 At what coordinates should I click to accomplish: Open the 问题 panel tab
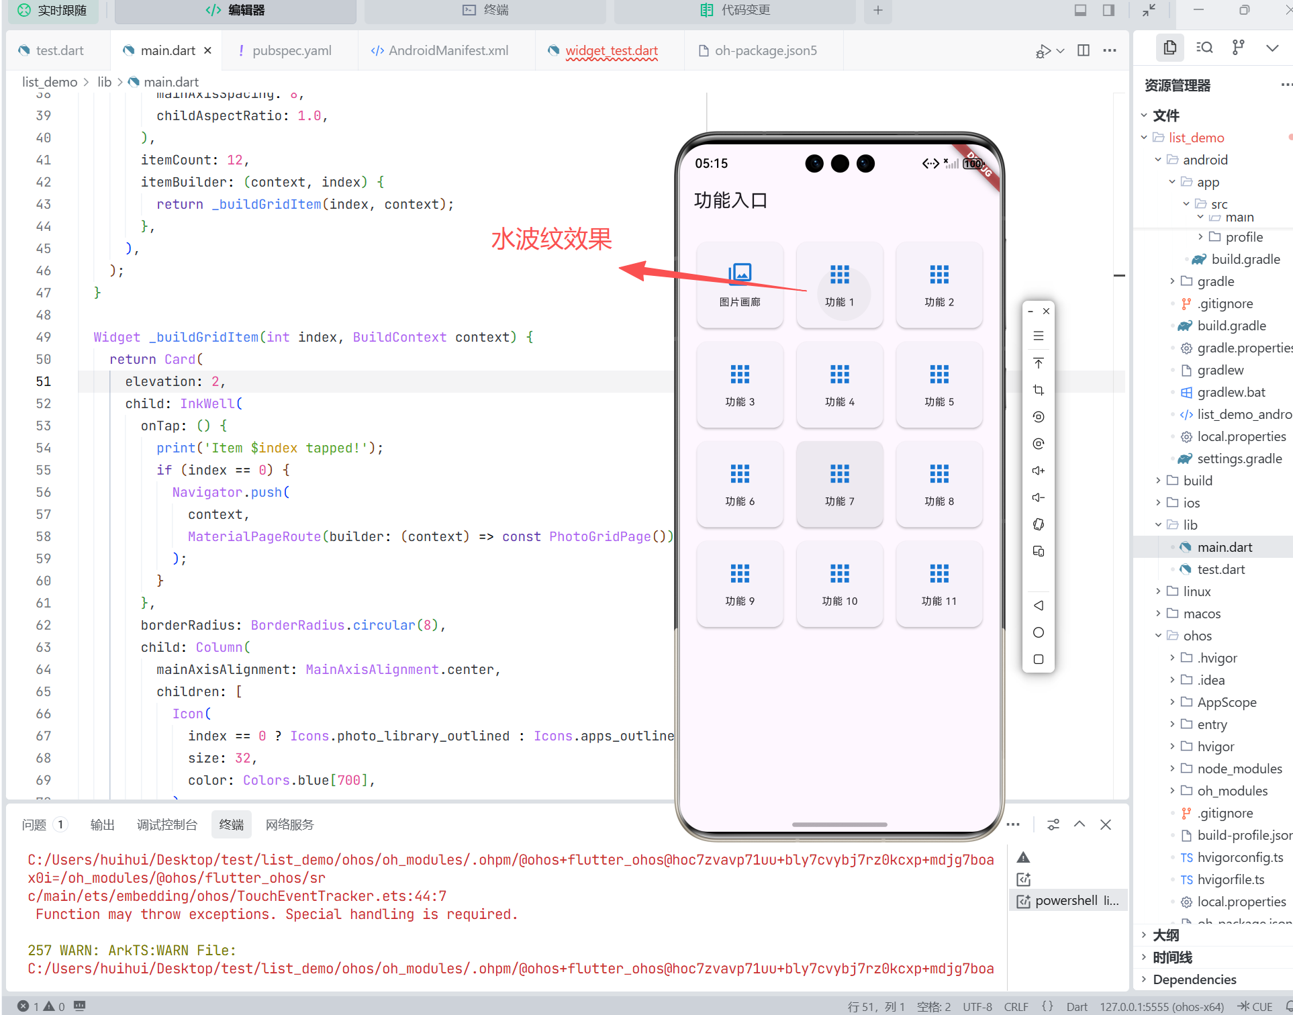click(x=35, y=824)
